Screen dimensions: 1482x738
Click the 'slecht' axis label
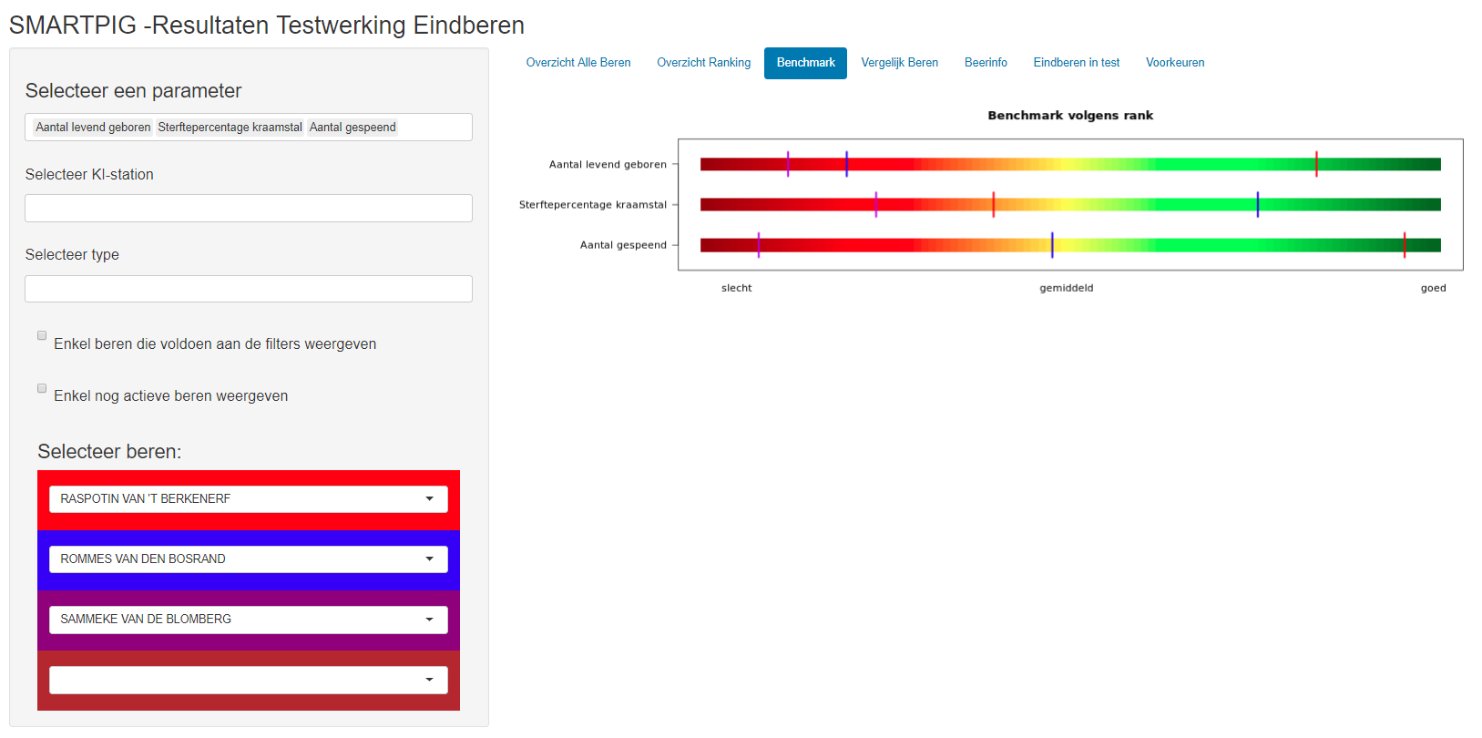tap(737, 288)
